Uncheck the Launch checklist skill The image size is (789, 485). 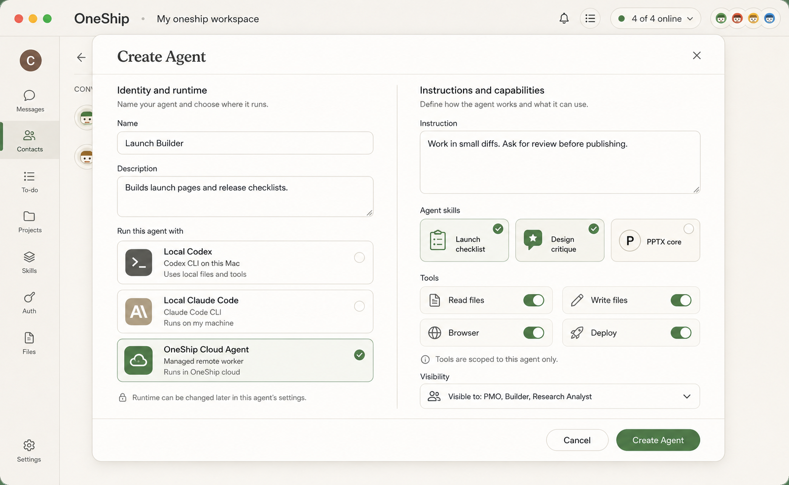498,228
